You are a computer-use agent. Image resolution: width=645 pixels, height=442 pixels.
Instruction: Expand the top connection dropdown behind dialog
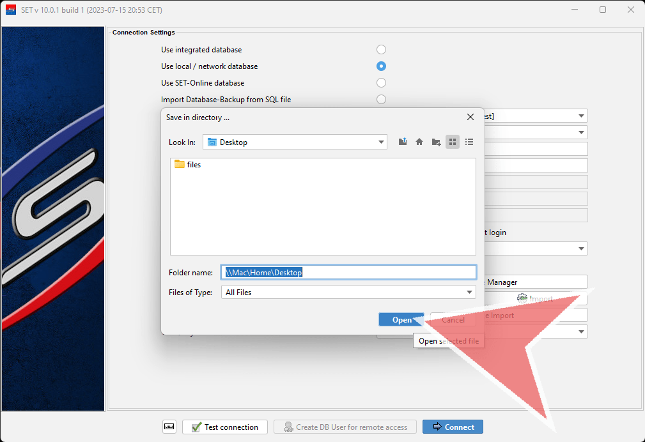581,116
